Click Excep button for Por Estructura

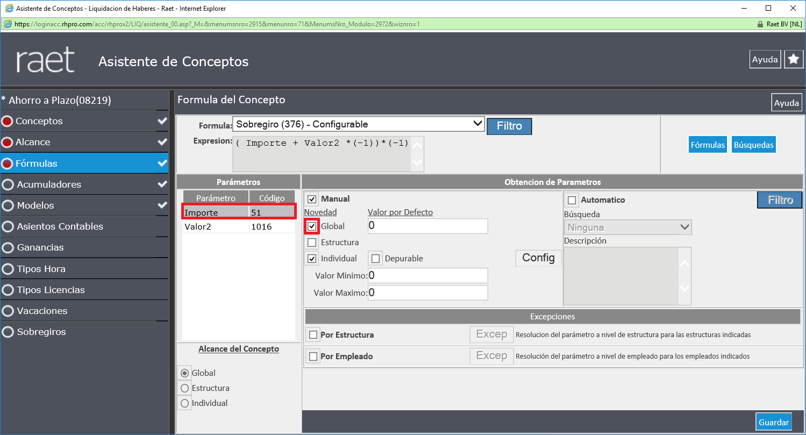491,334
